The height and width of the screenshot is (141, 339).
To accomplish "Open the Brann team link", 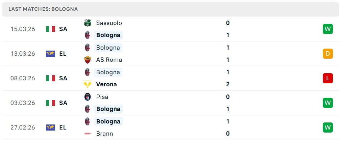I will [104, 134].
